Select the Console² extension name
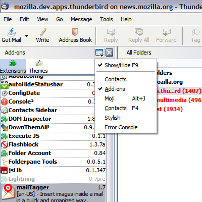Viewport: 202px width, 202px height. pyautogui.click(x=21, y=102)
